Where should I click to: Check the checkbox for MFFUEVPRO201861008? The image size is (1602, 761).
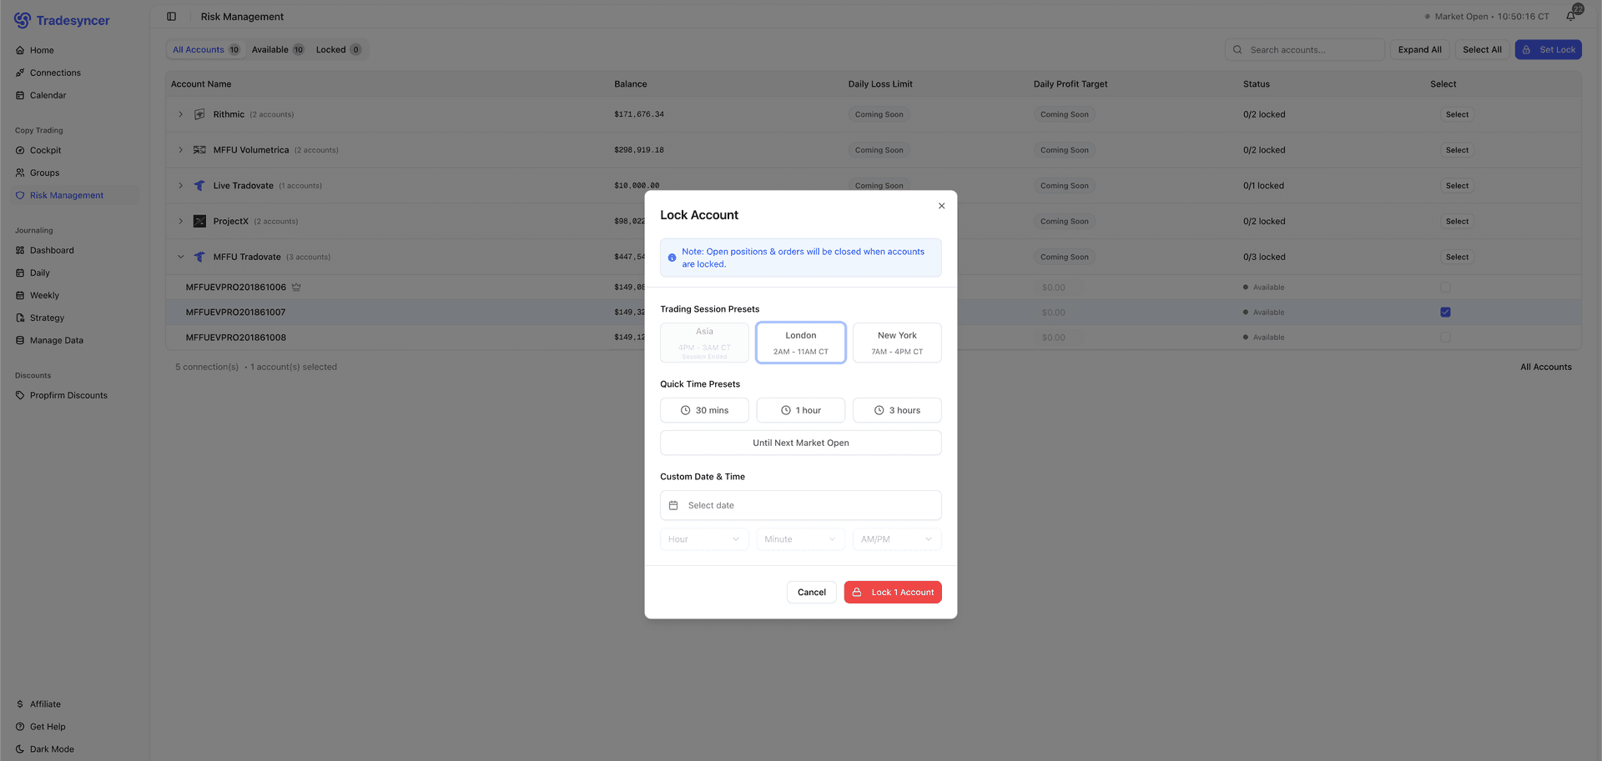1445,338
